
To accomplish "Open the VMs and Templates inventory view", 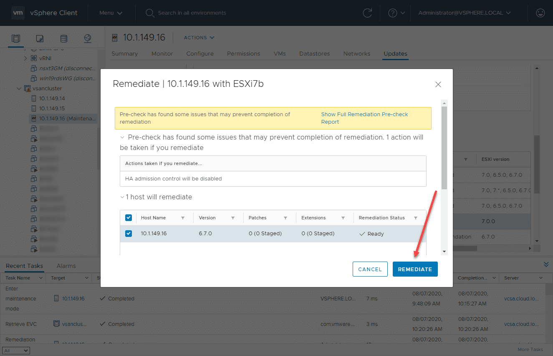I will point(40,38).
